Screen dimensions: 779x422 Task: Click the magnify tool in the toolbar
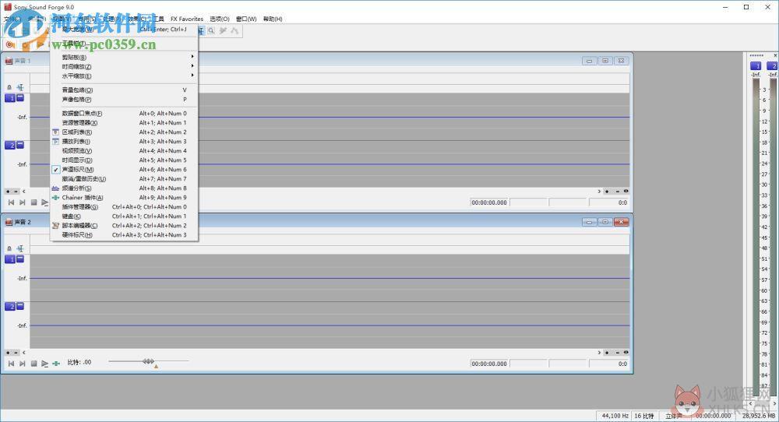tap(211, 31)
